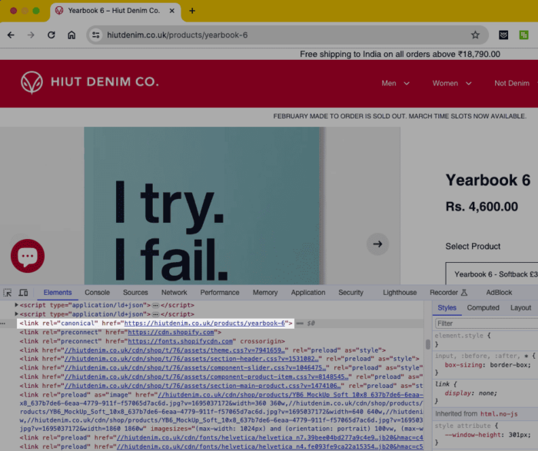The width and height of the screenshot is (538, 451).
Task: Expand the Women menu
Action: (452, 83)
